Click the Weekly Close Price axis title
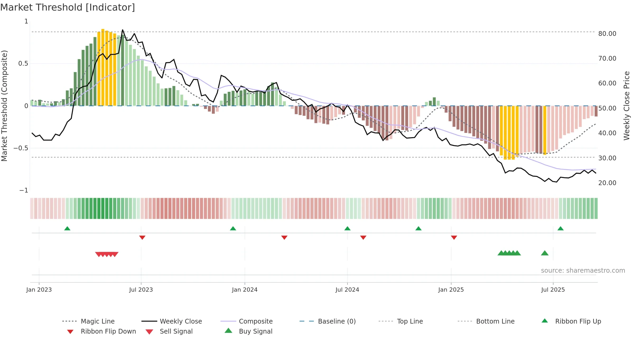The image size is (634, 356). tap(627, 106)
